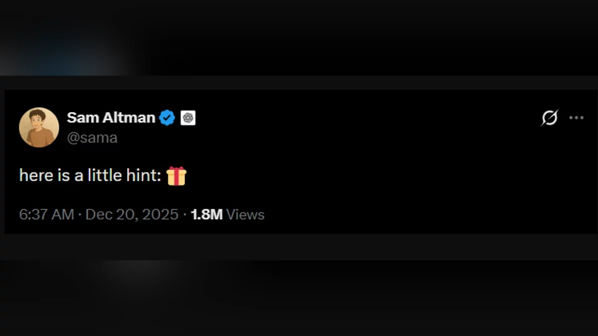Viewport: 598px width, 336px height.
Task: Click the empty area right of the gift emoji
Action: coord(349,176)
